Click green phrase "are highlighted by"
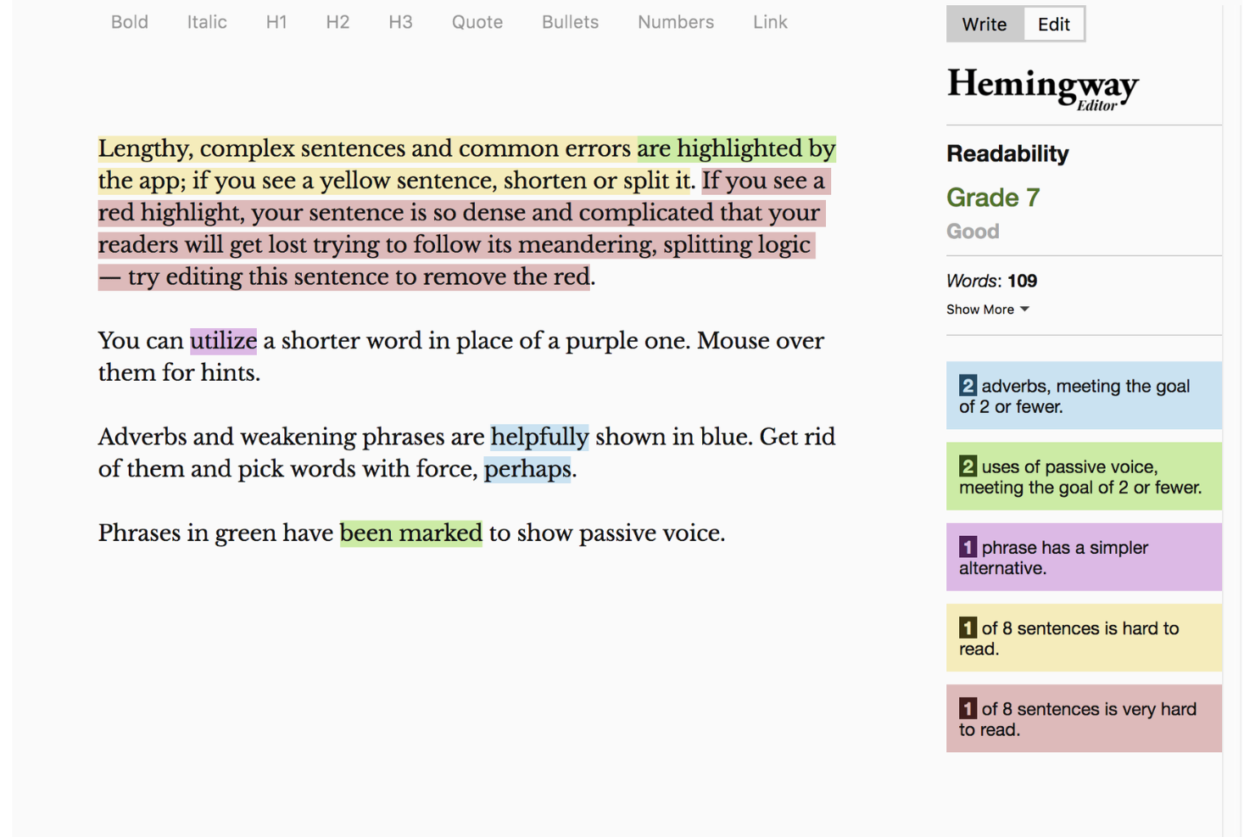The height and width of the screenshot is (837, 1255). pos(737,148)
